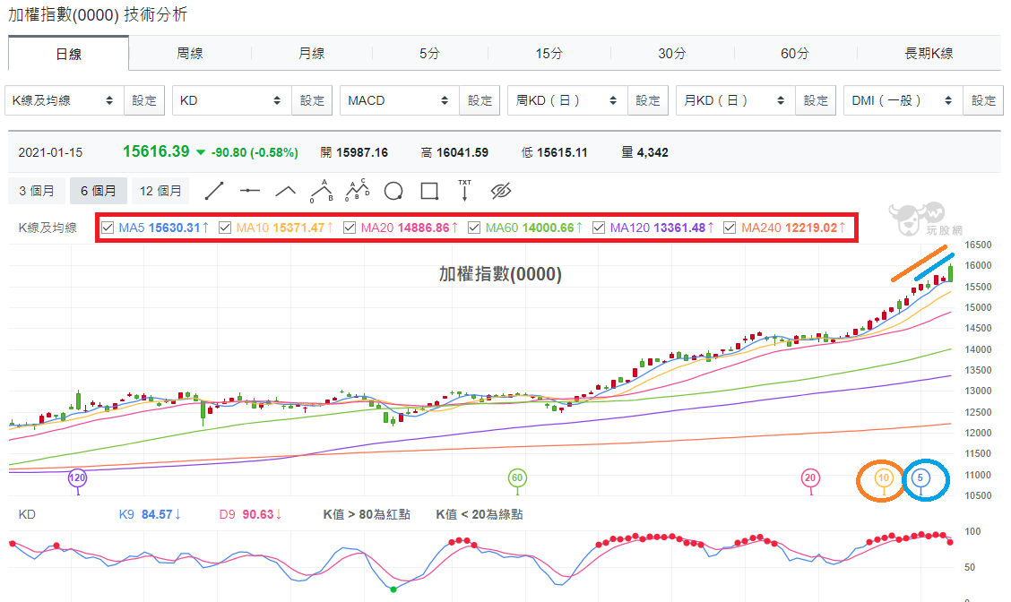Click the green MA60 marker on the chart axis
This screenshot has height=602, width=1011.
(x=517, y=477)
